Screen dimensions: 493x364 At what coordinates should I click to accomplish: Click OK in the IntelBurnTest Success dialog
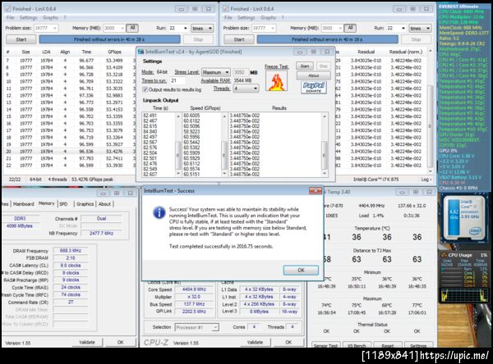click(301, 271)
